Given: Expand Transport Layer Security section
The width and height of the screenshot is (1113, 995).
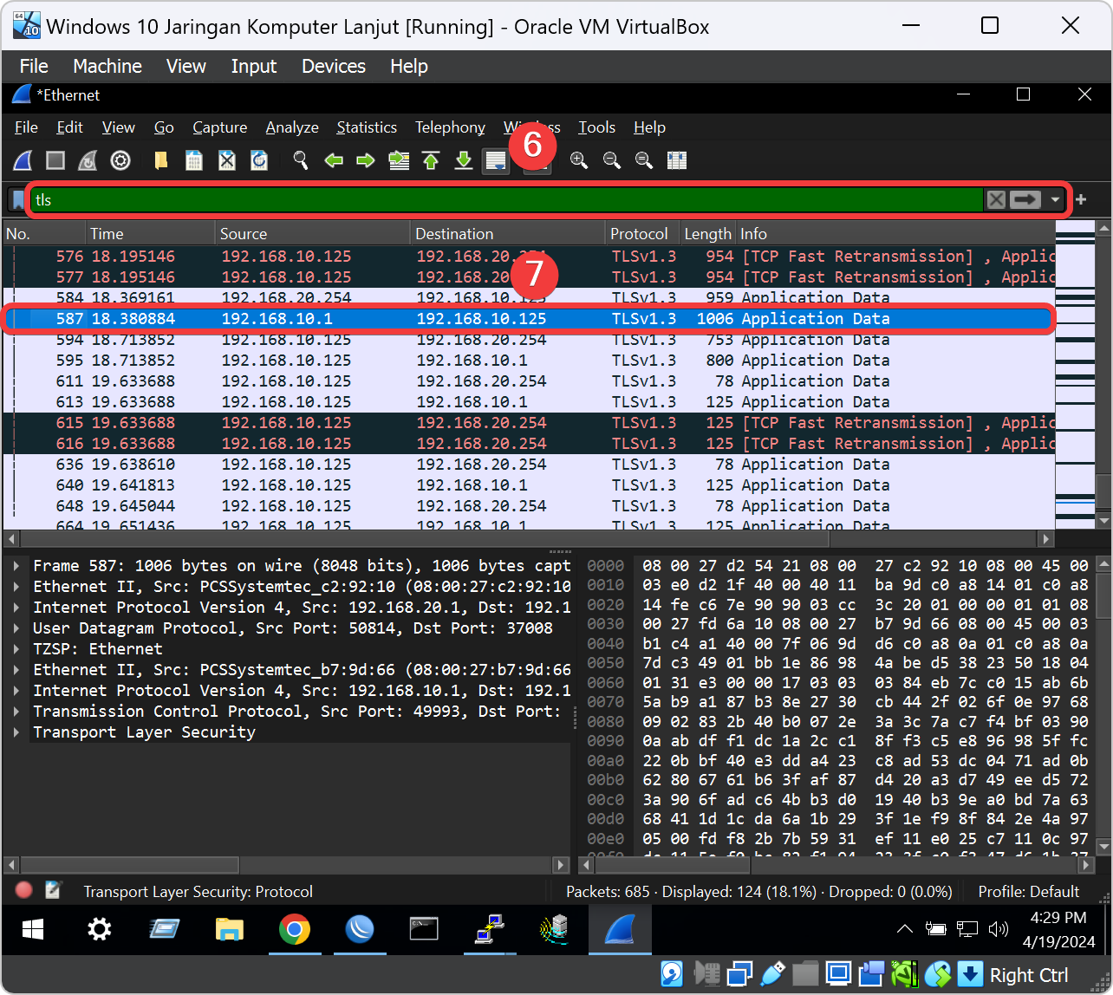Looking at the screenshot, I should [x=16, y=732].
